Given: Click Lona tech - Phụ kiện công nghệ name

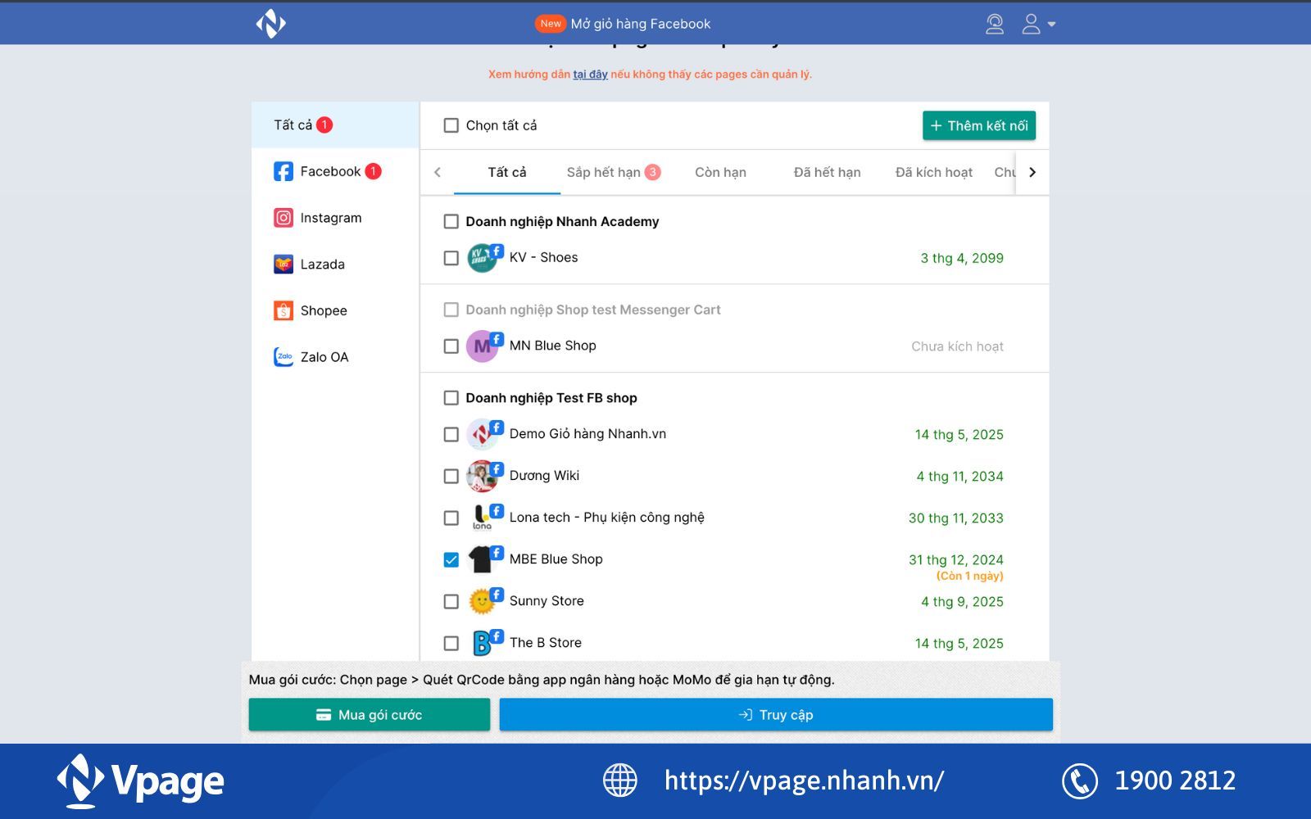Looking at the screenshot, I should (x=607, y=518).
